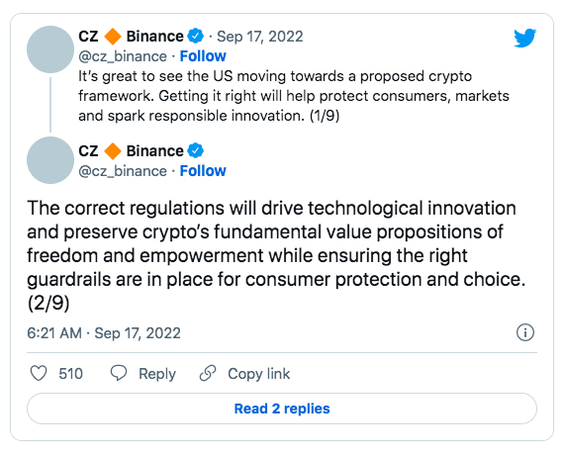Click the Copy link text
The width and height of the screenshot is (564, 455).
[258, 374]
